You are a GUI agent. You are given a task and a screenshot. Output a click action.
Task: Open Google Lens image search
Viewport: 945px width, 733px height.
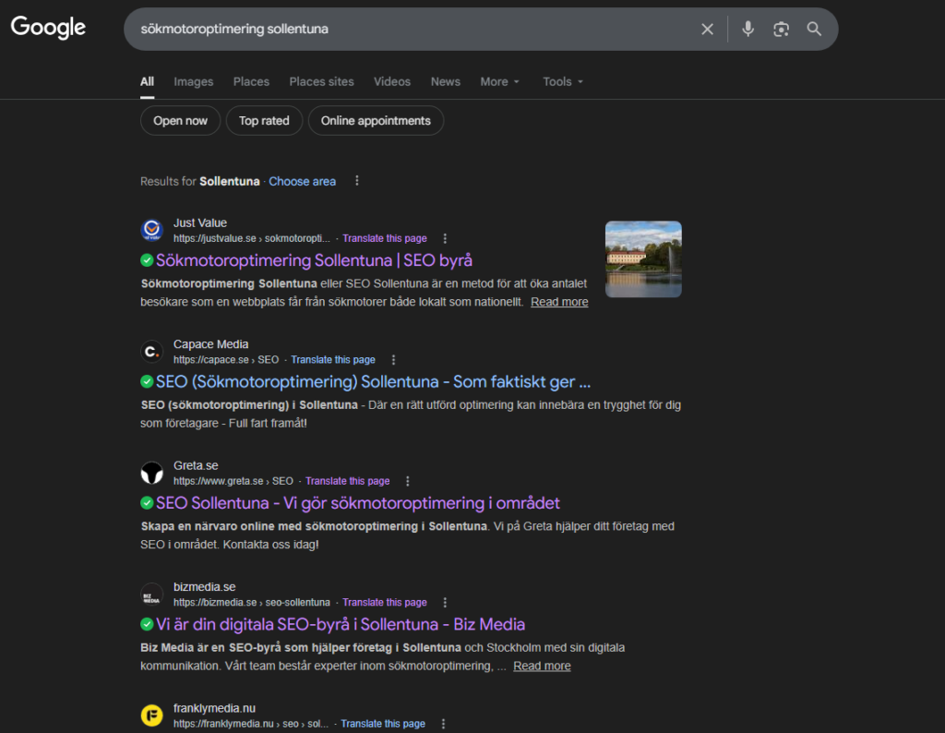tap(781, 30)
